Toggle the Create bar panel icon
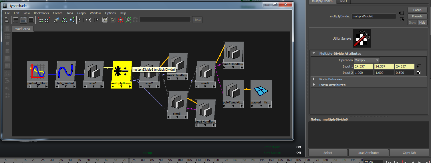 [7, 20]
